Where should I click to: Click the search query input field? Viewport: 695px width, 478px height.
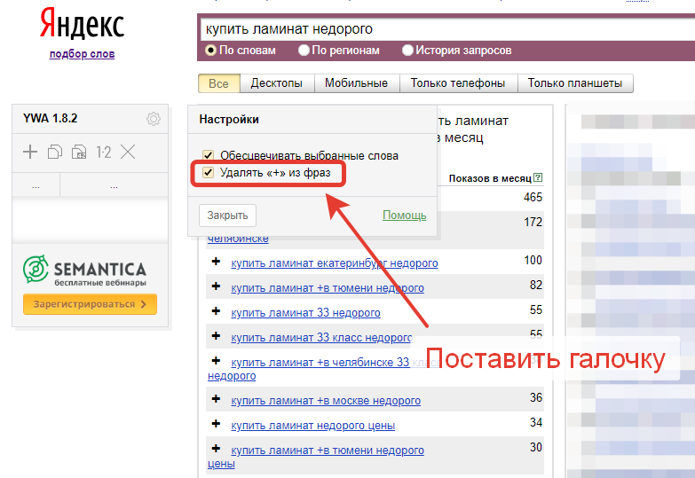coord(444,29)
